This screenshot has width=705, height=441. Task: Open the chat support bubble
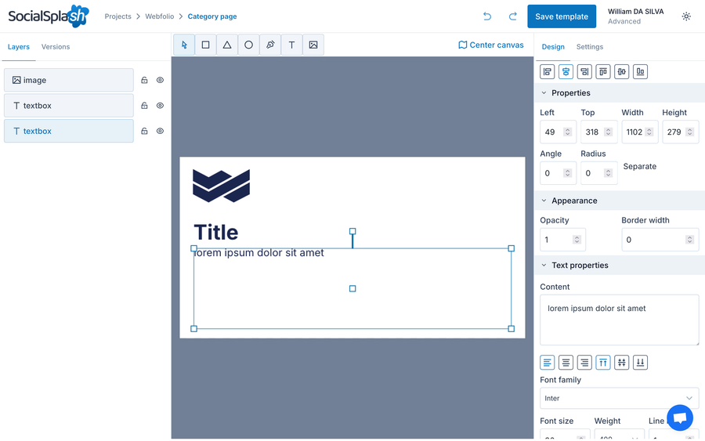click(680, 418)
